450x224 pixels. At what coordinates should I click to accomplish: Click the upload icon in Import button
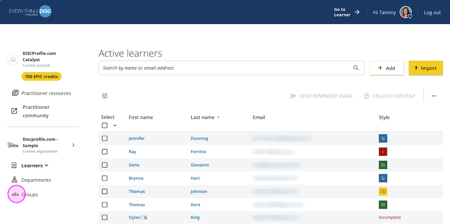pyautogui.click(x=416, y=68)
